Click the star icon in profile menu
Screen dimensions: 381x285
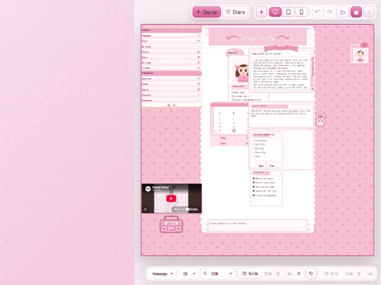click(x=198, y=84)
